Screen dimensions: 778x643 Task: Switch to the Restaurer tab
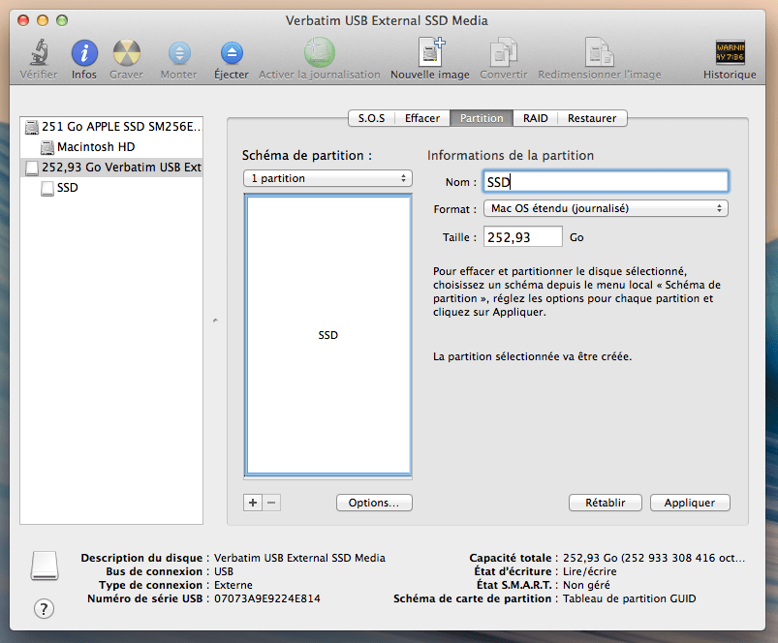(x=592, y=118)
